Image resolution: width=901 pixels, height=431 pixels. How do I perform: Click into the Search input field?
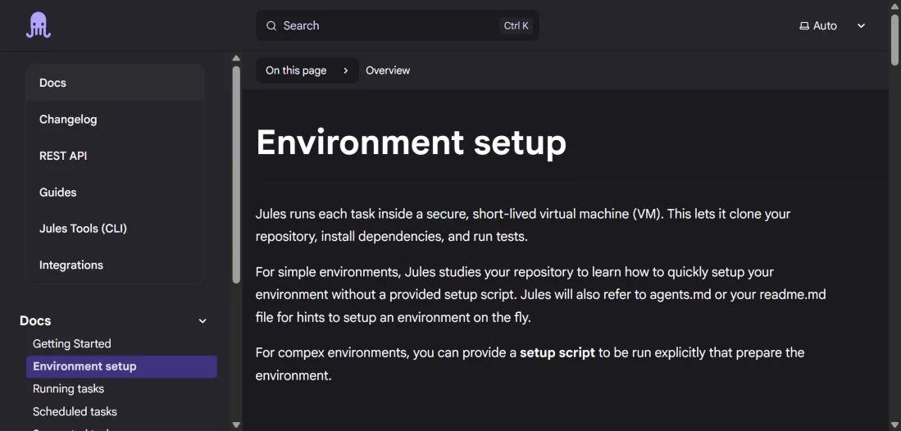(x=397, y=26)
